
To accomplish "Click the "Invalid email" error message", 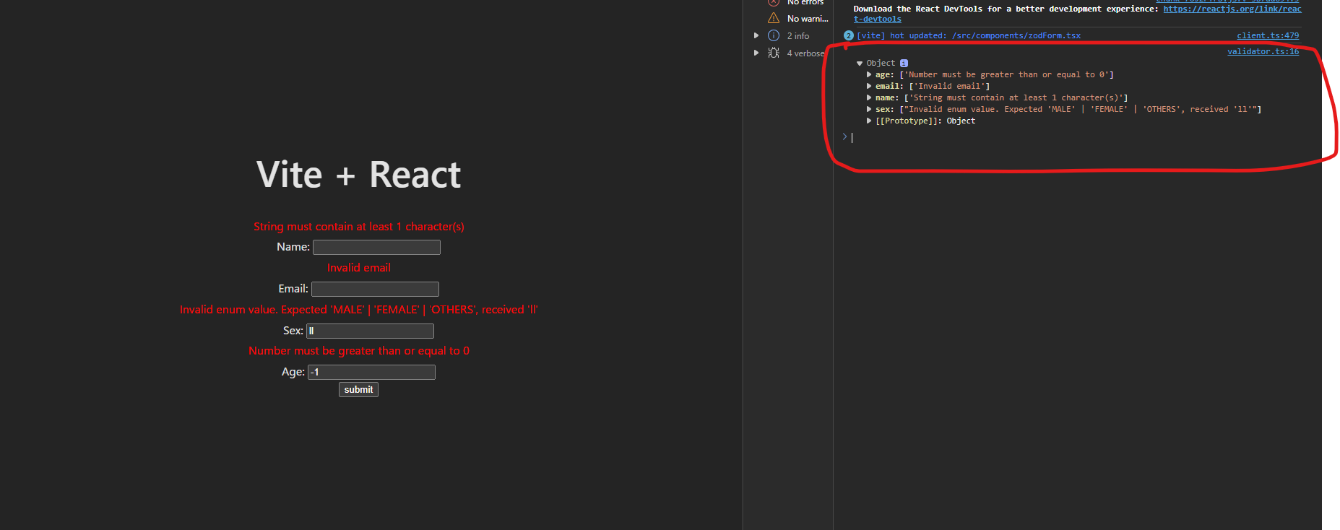I will (359, 268).
